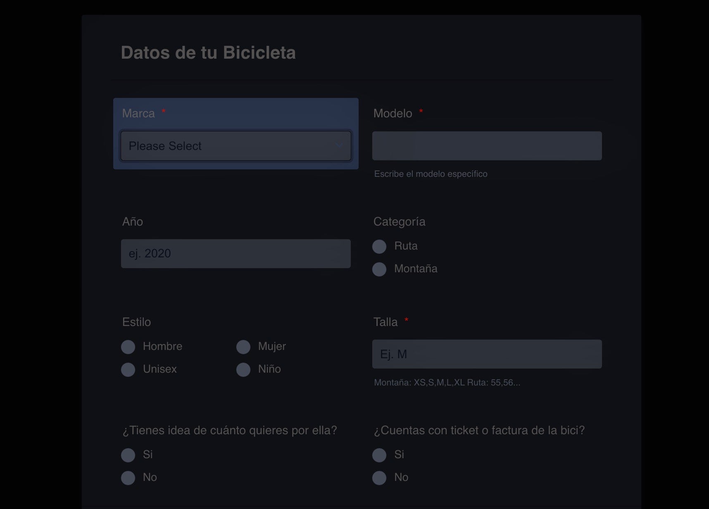Focus the Año input field

tap(236, 254)
